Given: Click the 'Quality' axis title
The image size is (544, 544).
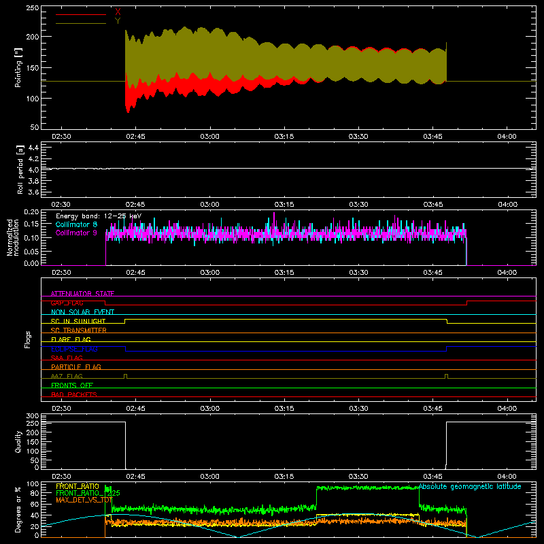Looking at the screenshot, I should point(18,441).
